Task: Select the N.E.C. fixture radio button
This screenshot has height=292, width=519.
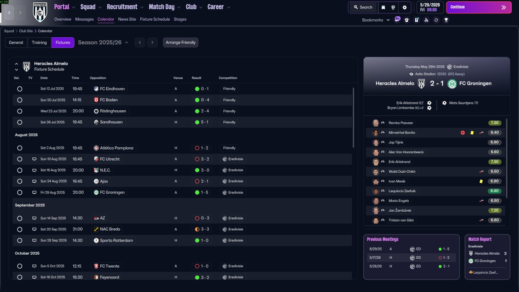Action: (x=19, y=170)
